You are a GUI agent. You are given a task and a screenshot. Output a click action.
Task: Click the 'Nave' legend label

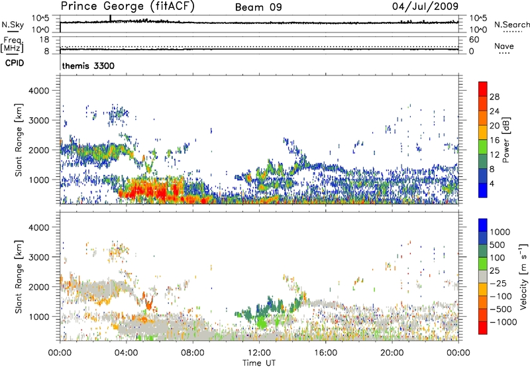504,46
